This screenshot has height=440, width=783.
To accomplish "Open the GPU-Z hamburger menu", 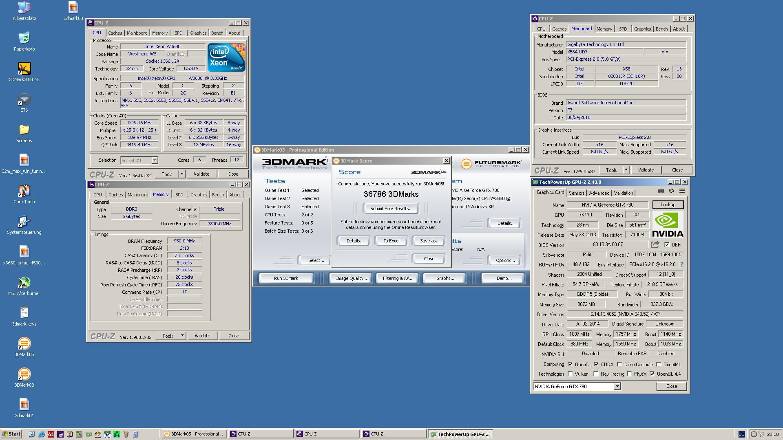I will click(x=682, y=191).
